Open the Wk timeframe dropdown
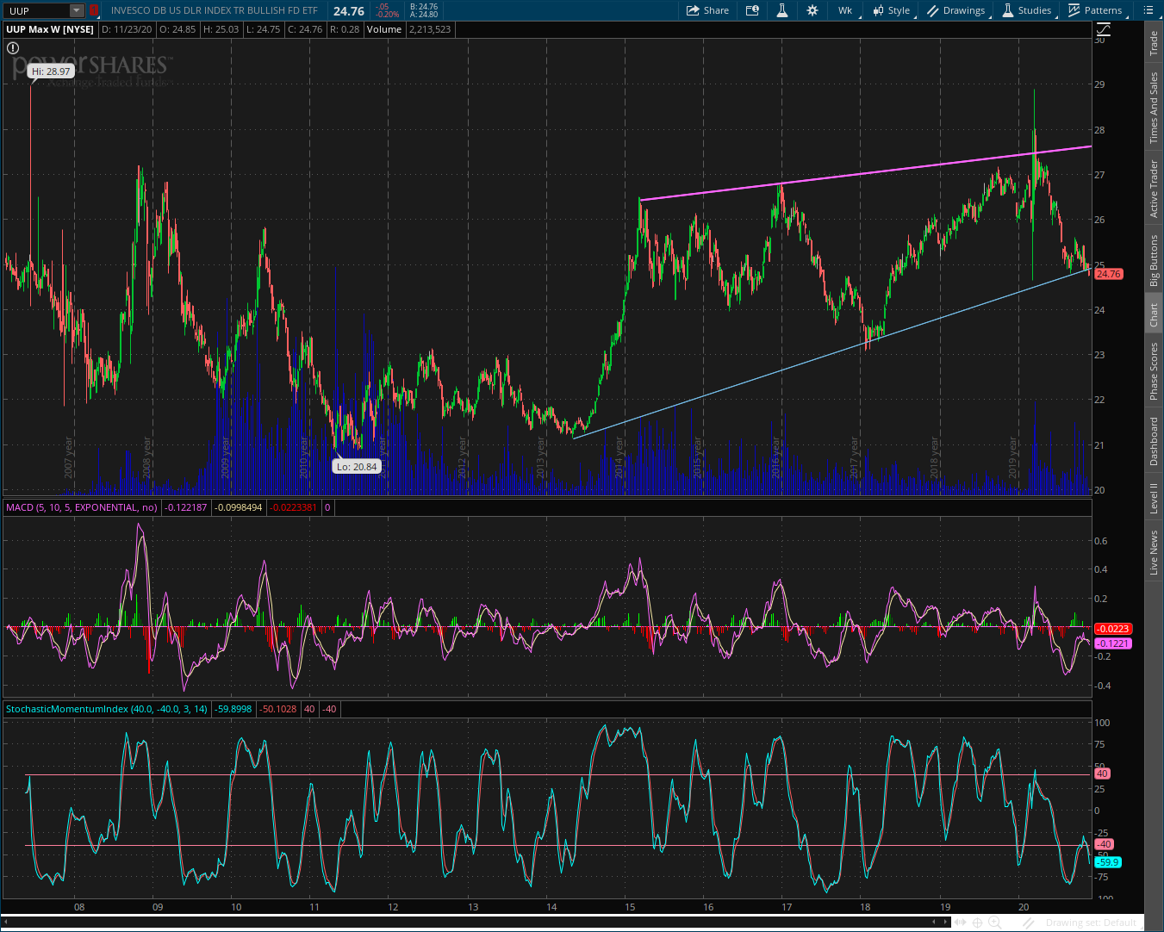 (x=845, y=10)
